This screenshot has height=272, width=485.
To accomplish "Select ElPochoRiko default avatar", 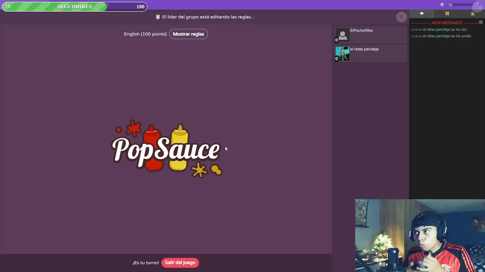I will pyautogui.click(x=343, y=35).
